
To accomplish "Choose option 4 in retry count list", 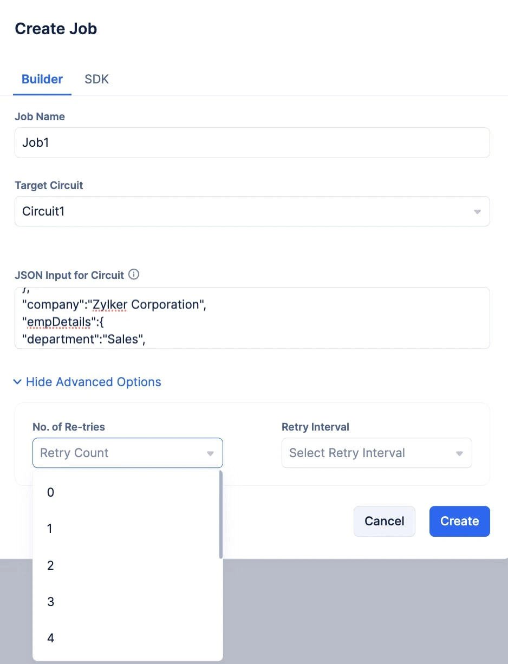I will pos(50,638).
